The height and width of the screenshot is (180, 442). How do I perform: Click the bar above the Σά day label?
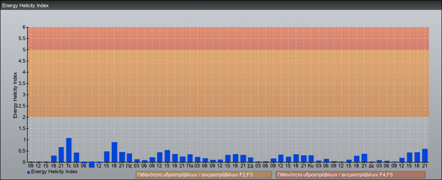coord(250,160)
